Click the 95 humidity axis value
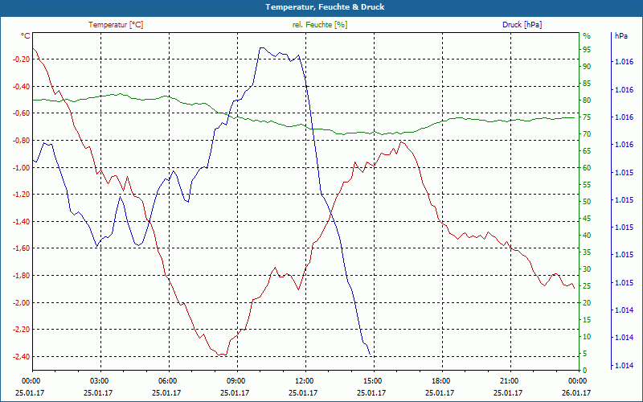The image size is (643, 402). click(587, 50)
